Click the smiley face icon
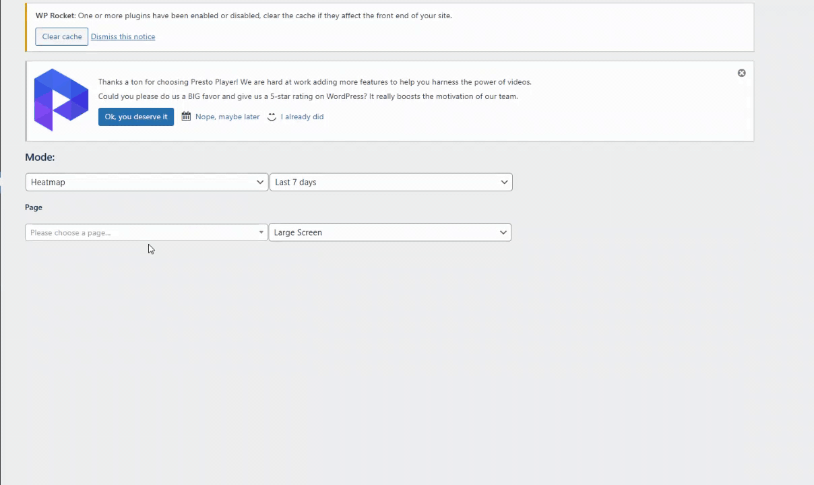This screenshot has width=814, height=485. (272, 117)
